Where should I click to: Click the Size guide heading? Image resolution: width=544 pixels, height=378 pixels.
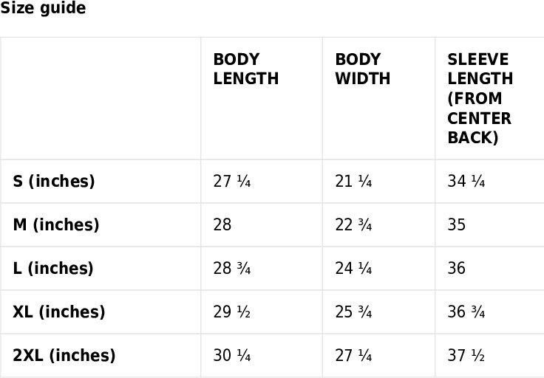[43, 7]
